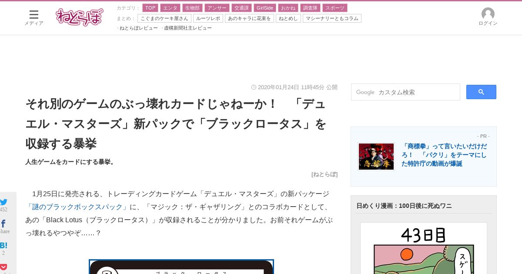Open the エンタ category tab
Image resolution: width=522 pixels, height=274 pixels.
coord(171,8)
